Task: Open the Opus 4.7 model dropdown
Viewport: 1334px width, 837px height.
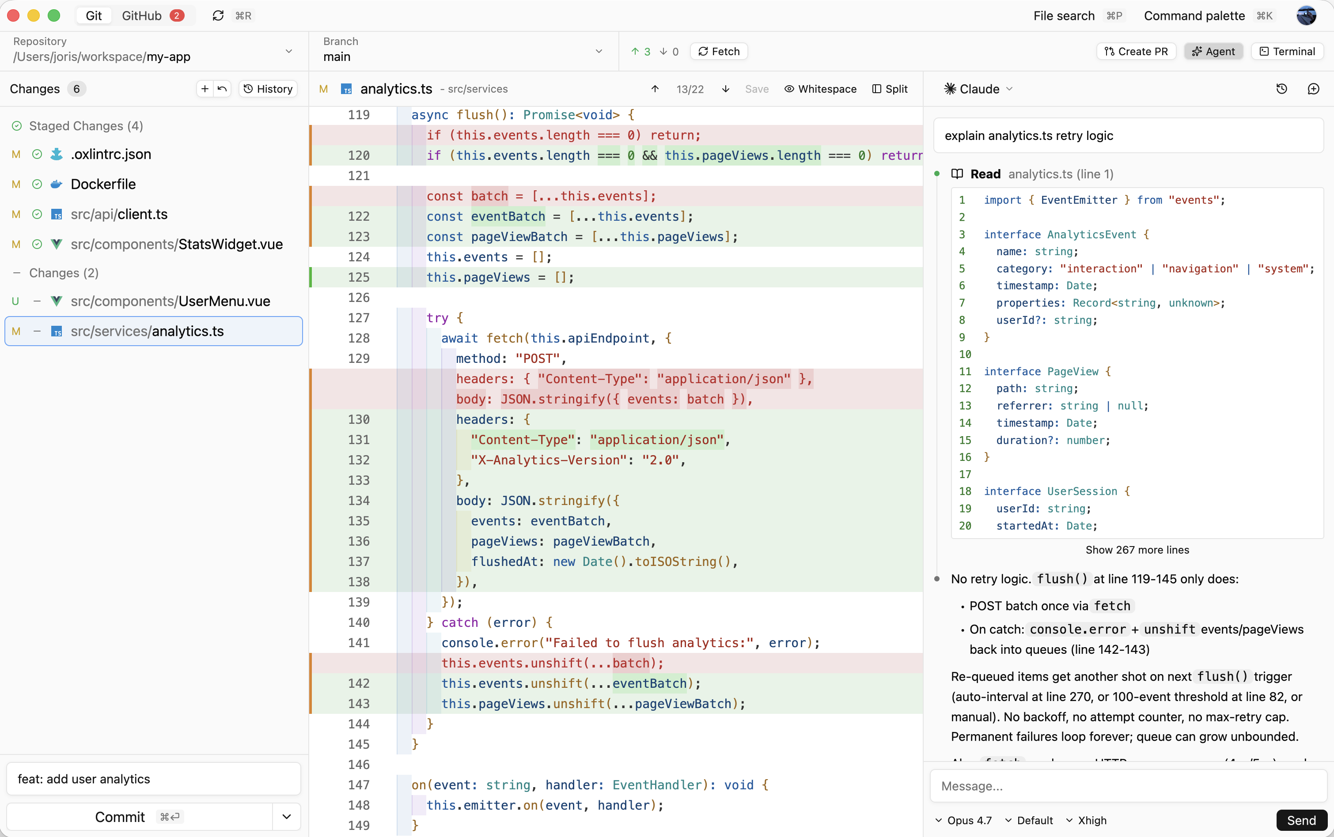Action: (x=963, y=820)
